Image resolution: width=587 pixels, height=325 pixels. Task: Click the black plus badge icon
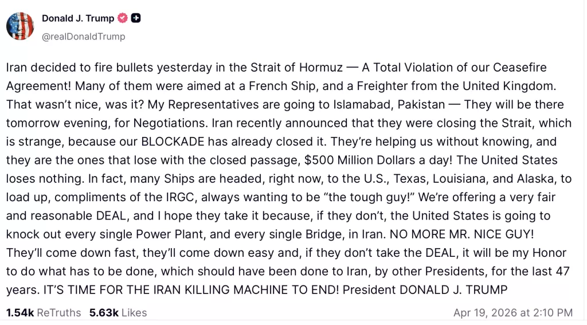pos(136,18)
